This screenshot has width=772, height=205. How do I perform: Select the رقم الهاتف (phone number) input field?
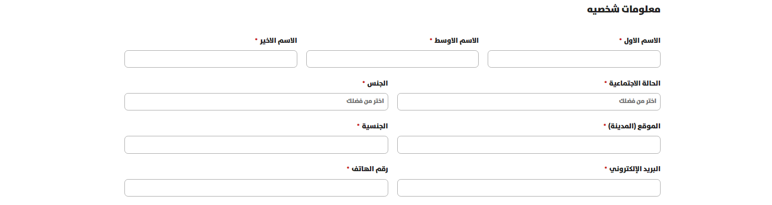[256, 188]
